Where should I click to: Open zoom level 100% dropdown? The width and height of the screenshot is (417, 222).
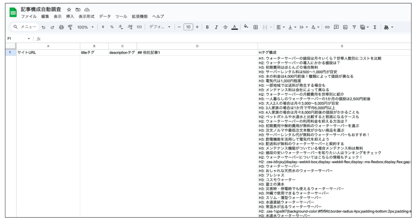click(x=86, y=27)
